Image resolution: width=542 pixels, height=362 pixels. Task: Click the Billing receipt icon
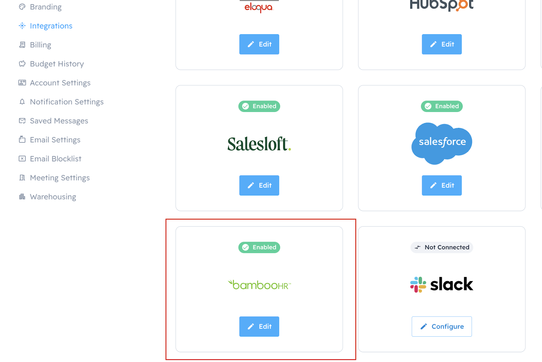click(x=22, y=45)
